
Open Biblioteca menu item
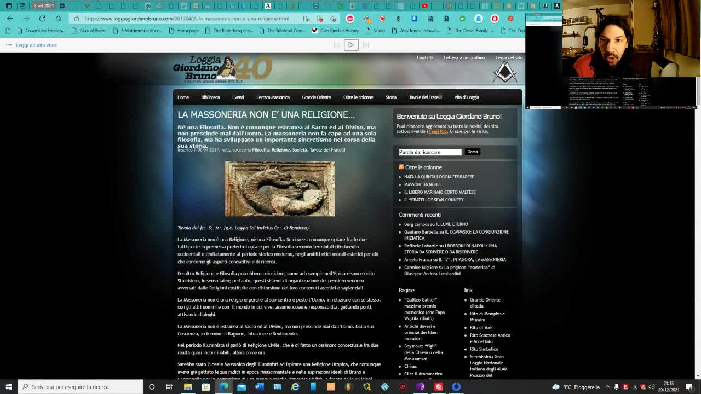(210, 97)
